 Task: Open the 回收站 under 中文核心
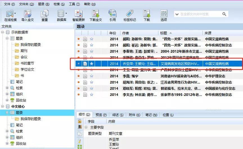pyautogui.click(x=21, y=143)
